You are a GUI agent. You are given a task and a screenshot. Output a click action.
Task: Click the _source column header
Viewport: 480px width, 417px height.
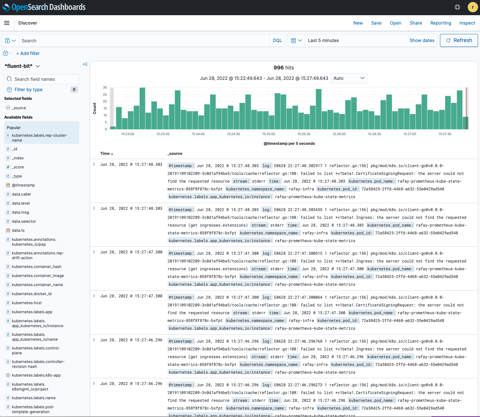click(x=175, y=154)
